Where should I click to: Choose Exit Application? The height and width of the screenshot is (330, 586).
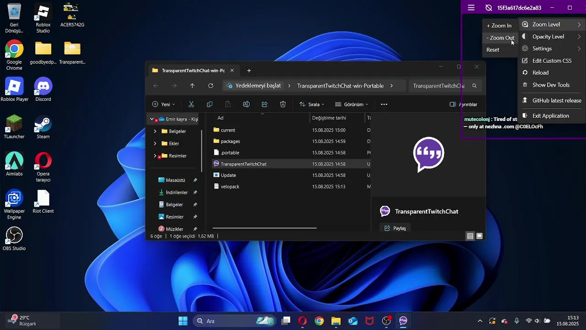[x=552, y=116]
